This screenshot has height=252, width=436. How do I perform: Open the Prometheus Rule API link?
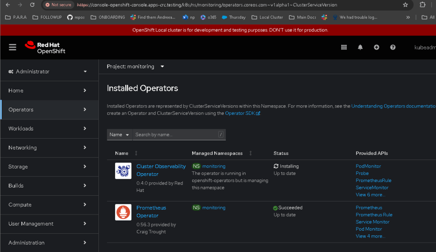374,215
